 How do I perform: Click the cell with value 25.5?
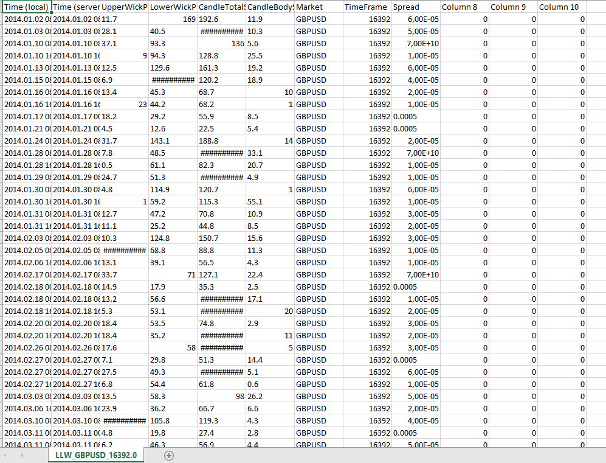pyautogui.click(x=270, y=56)
